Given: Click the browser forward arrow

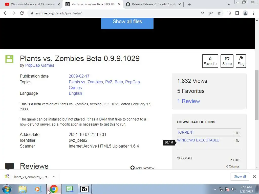Looking at the screenshot, I should coord(14,13).
